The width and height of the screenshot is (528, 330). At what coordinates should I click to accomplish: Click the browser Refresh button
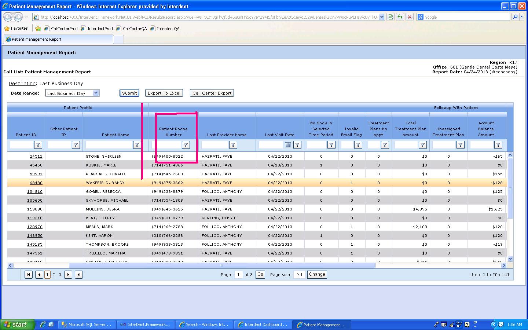tap(400, 17)
